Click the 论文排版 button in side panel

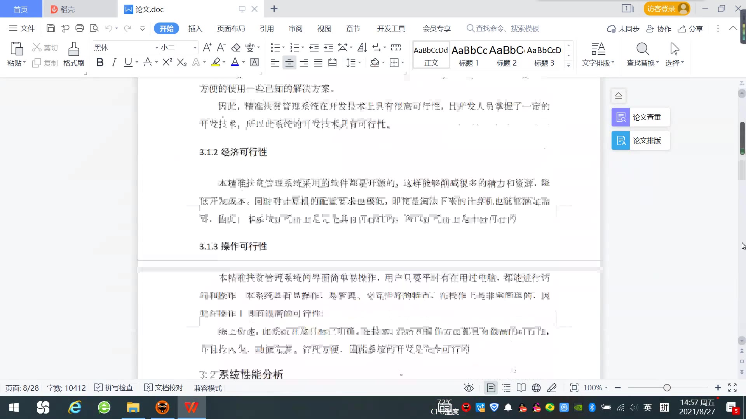640,140
